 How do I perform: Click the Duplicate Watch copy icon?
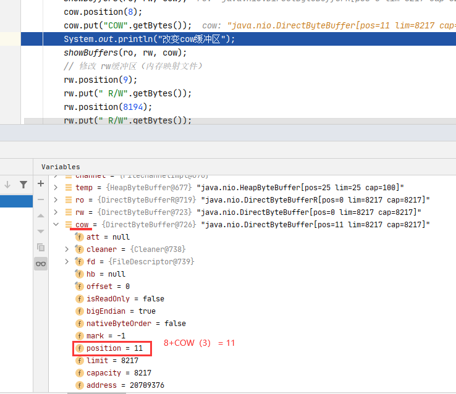(x=41, y=247)
